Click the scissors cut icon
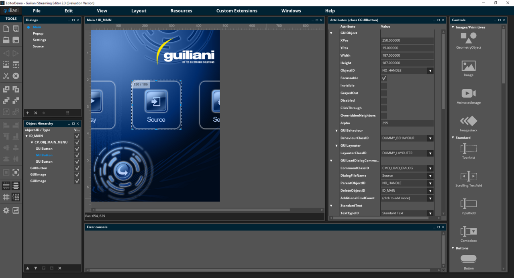Viewport: 514px width, 278px height. click(x=6, y=76)
